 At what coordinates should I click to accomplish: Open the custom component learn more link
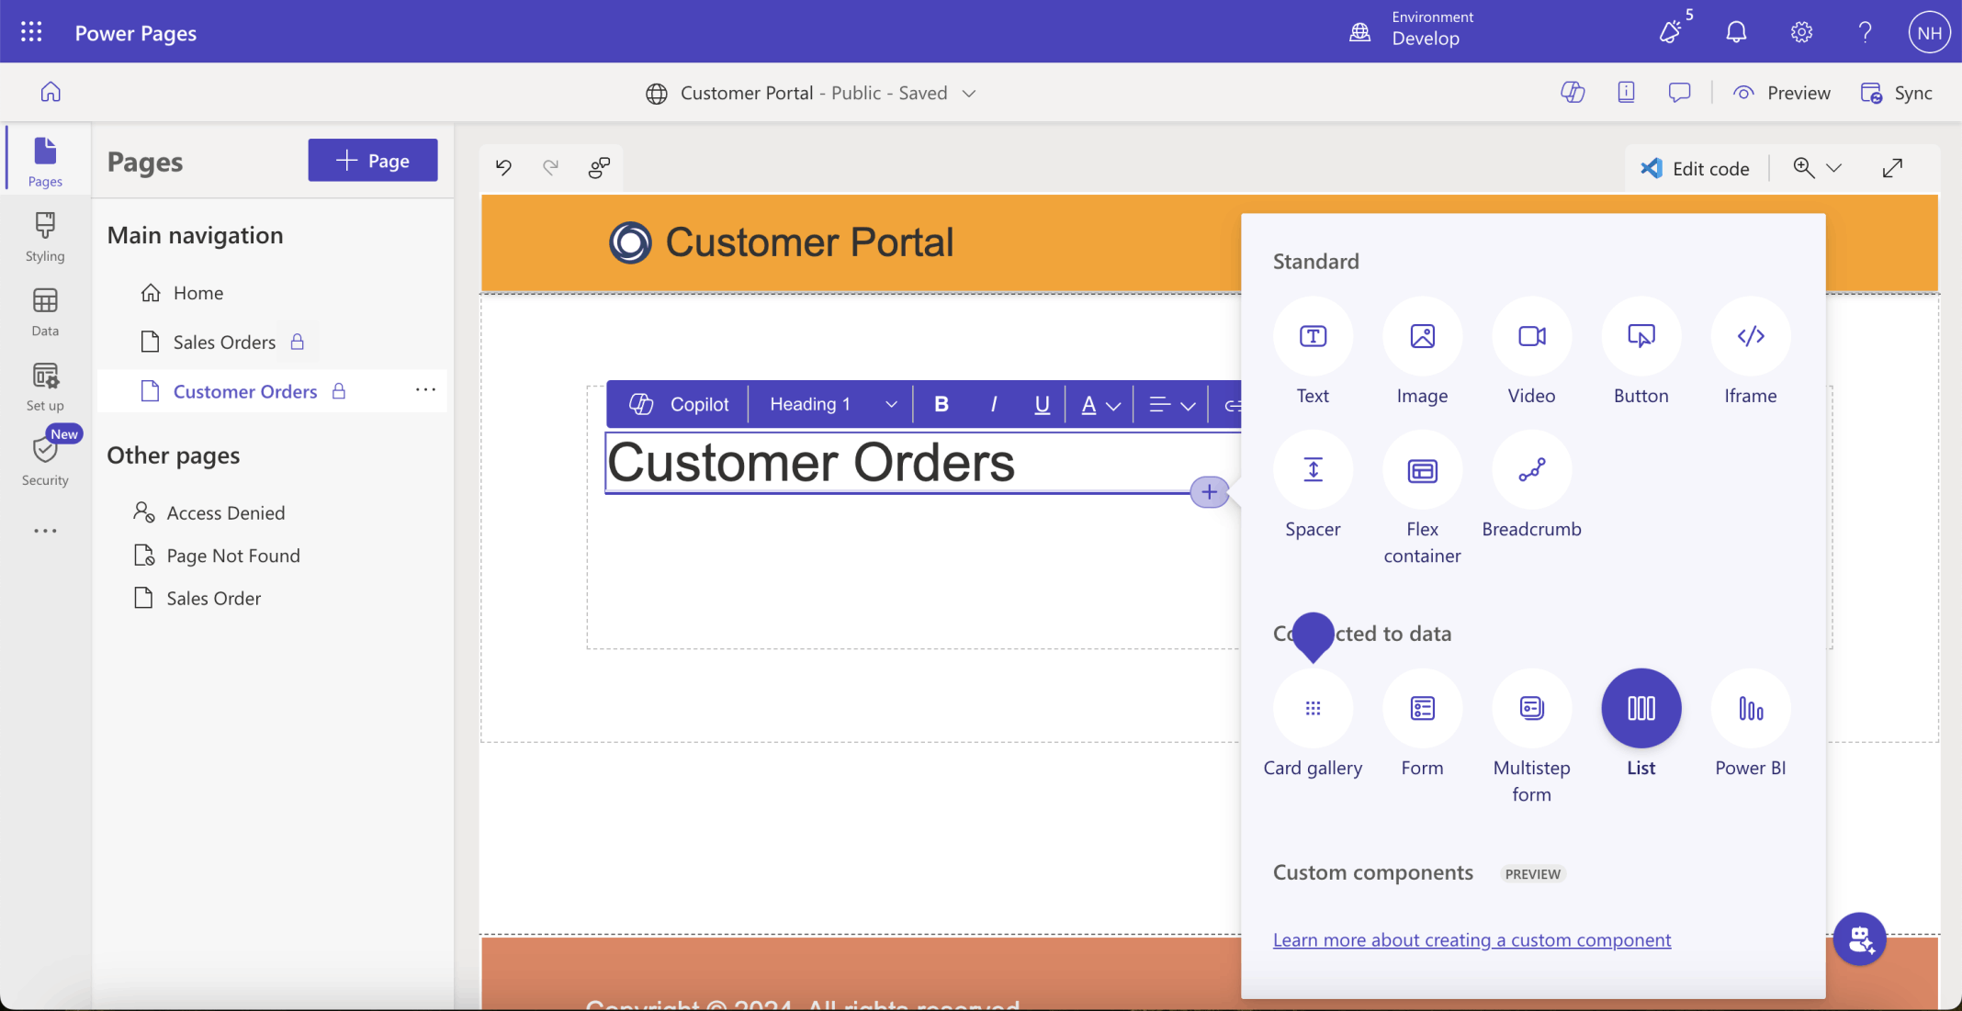pyautogui.click(x=1471, y=939)
